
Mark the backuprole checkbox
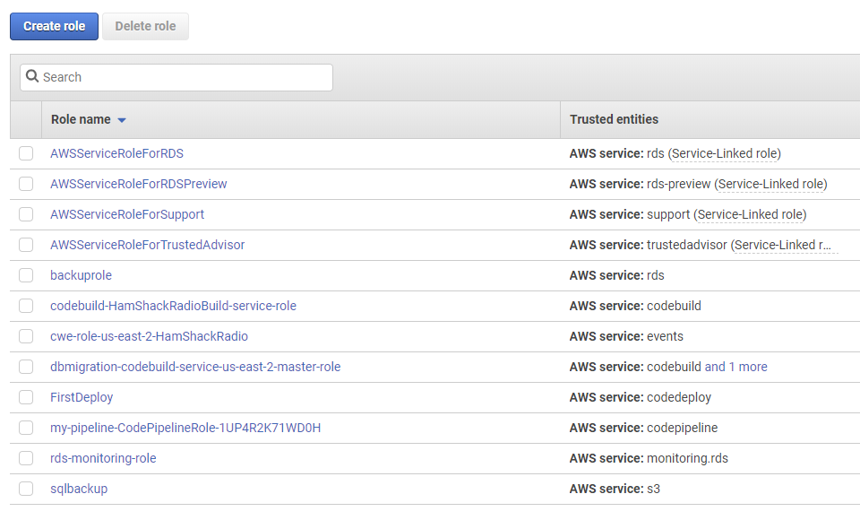[x=26, y=275]
